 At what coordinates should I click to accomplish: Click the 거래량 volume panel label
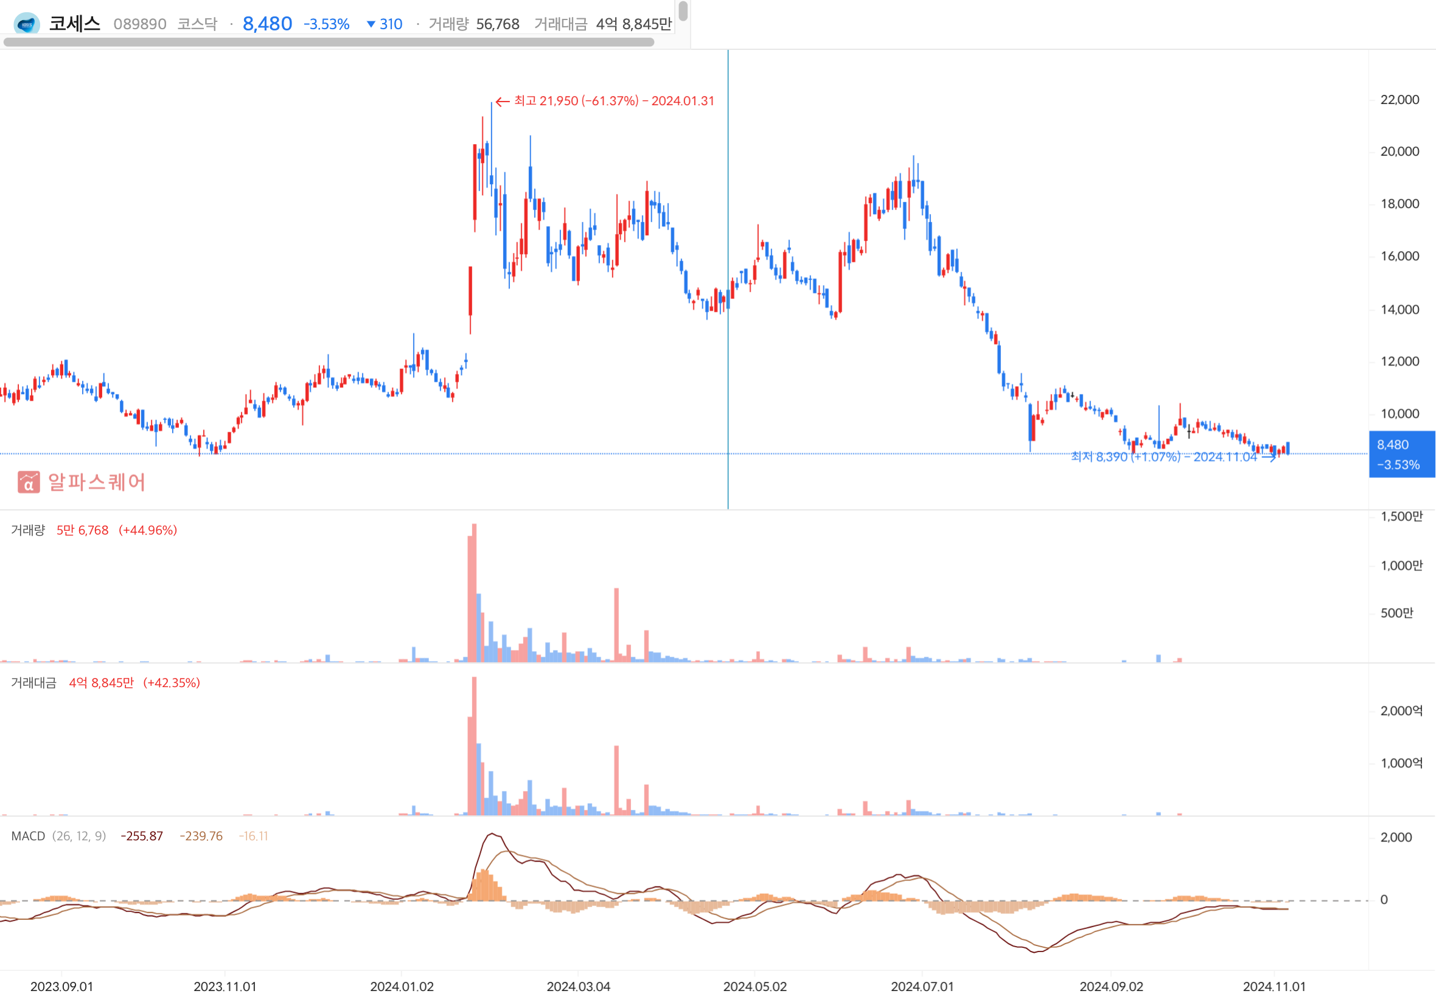[28, 530]
